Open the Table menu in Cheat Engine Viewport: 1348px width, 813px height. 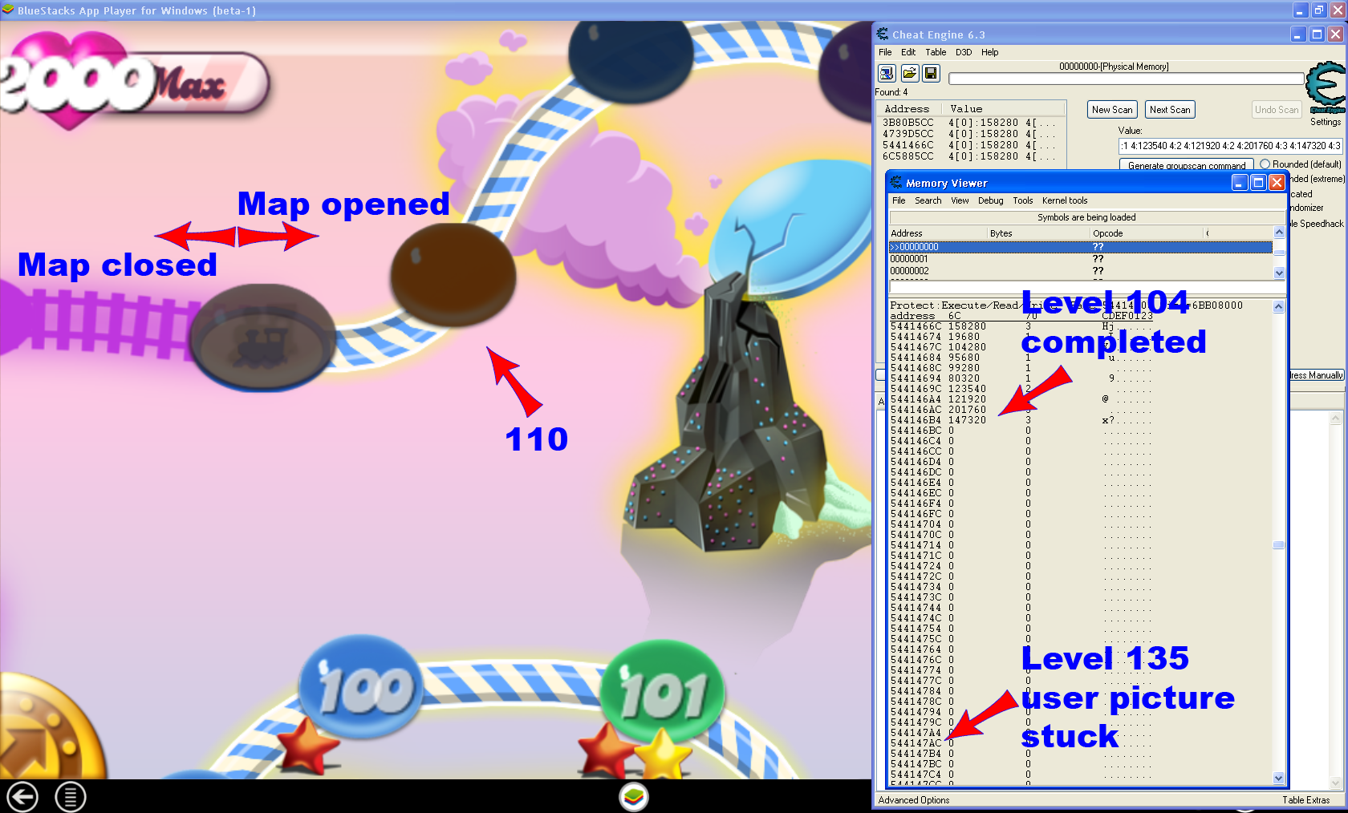point(936,52)
